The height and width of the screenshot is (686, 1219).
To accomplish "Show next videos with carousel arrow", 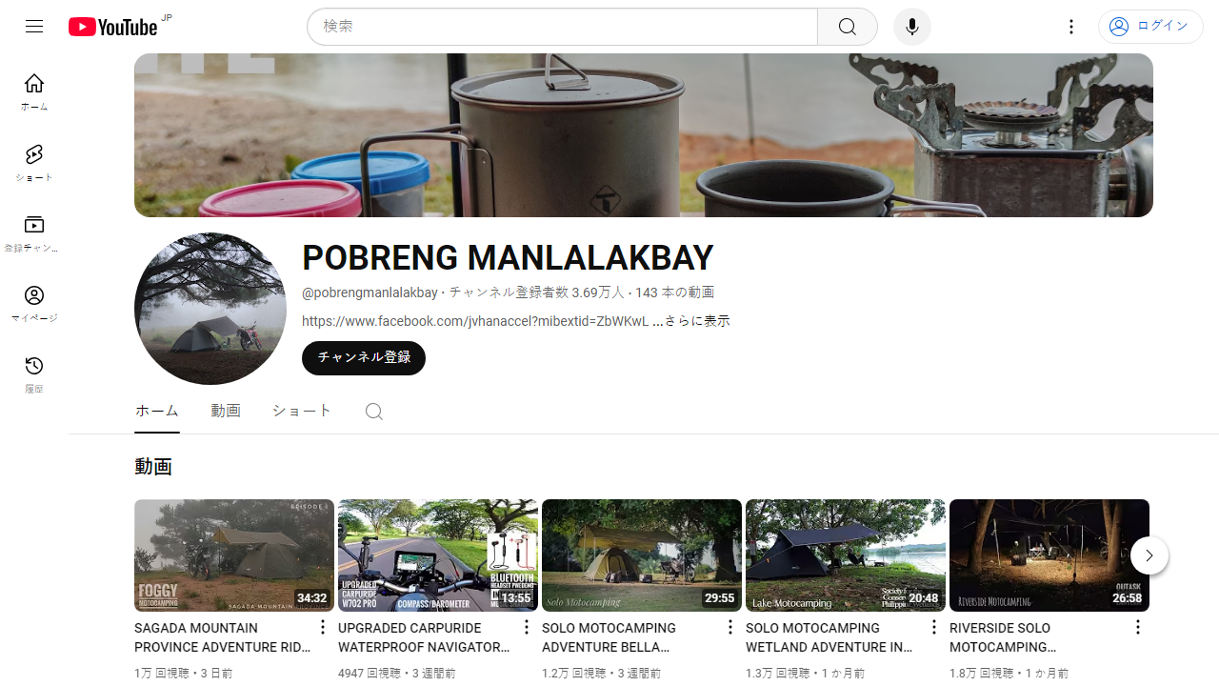I will 1149,555.
